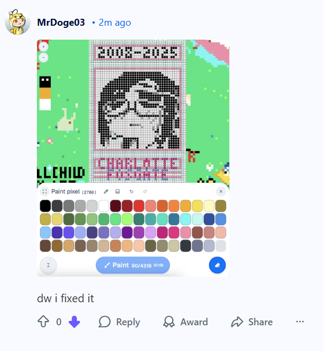Viewport: 323px width, 351px height.
Task: Give an Award to this comment
Action: point(186,322)
